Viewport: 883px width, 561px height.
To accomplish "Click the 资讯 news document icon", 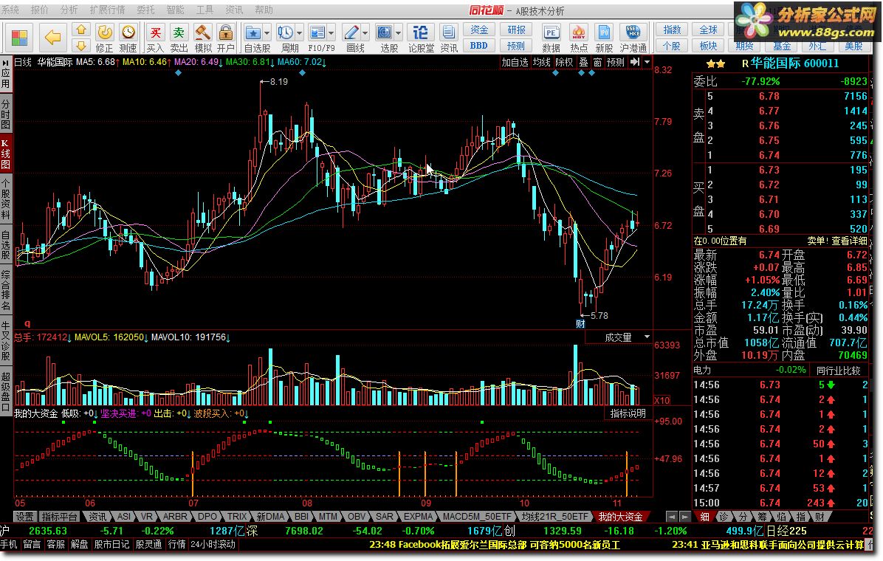I will (x=449, y=38).
